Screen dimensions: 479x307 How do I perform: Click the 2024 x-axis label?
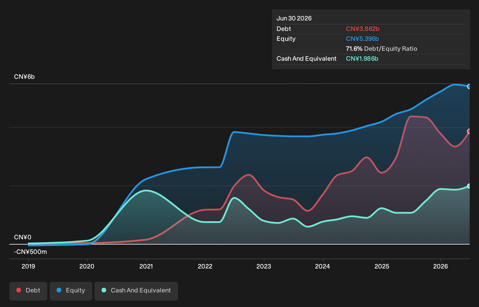323,266
